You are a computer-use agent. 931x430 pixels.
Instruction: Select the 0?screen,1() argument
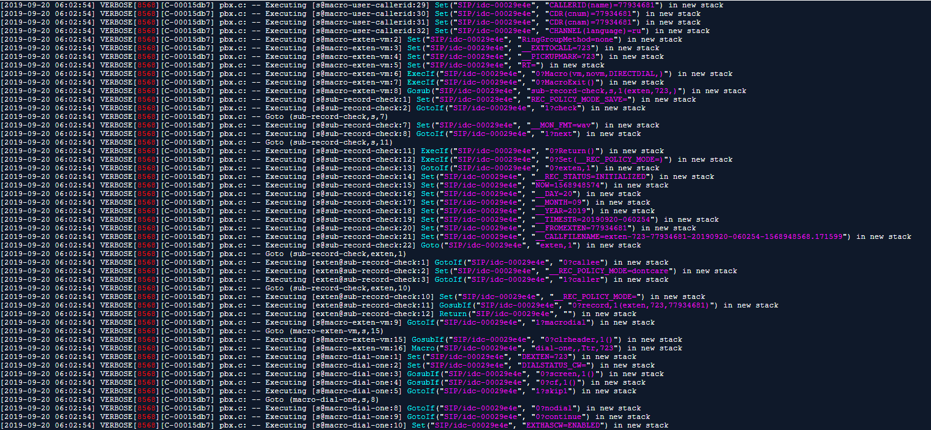pyautogui.click(x=567, y=374)
